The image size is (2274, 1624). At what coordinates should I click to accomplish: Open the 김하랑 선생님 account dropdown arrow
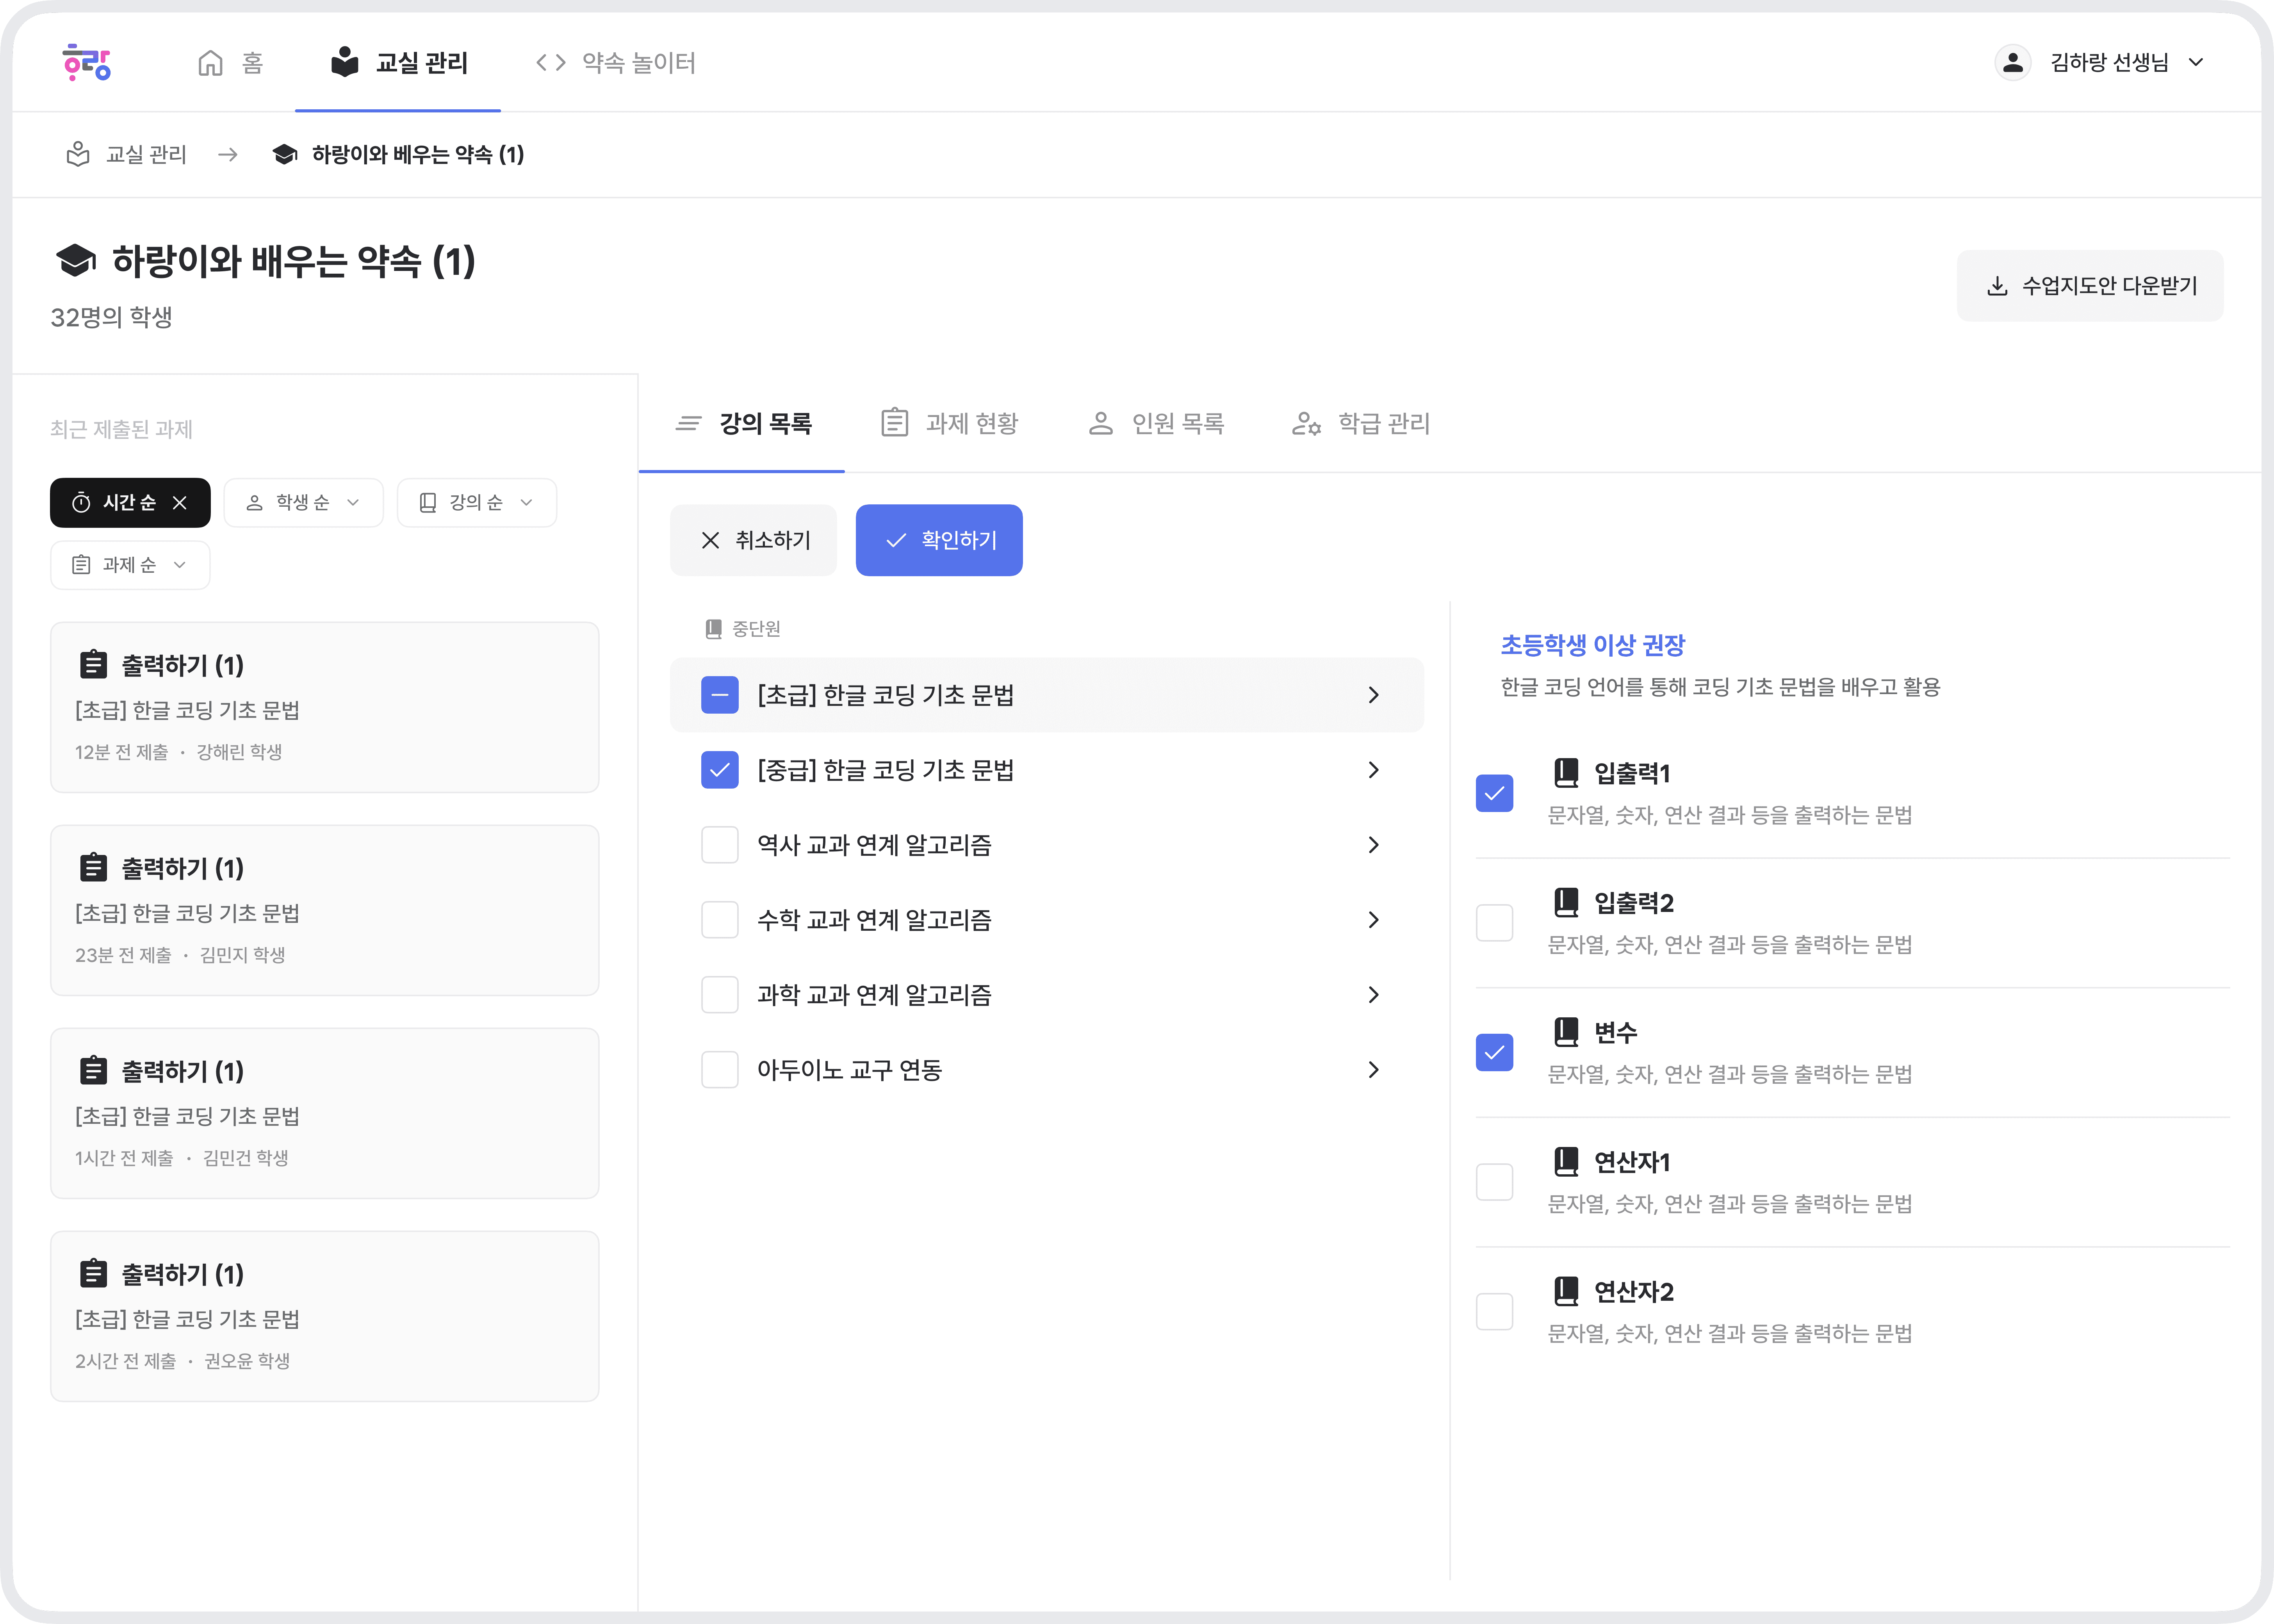pyautogui.click(x=2196, y=62)
